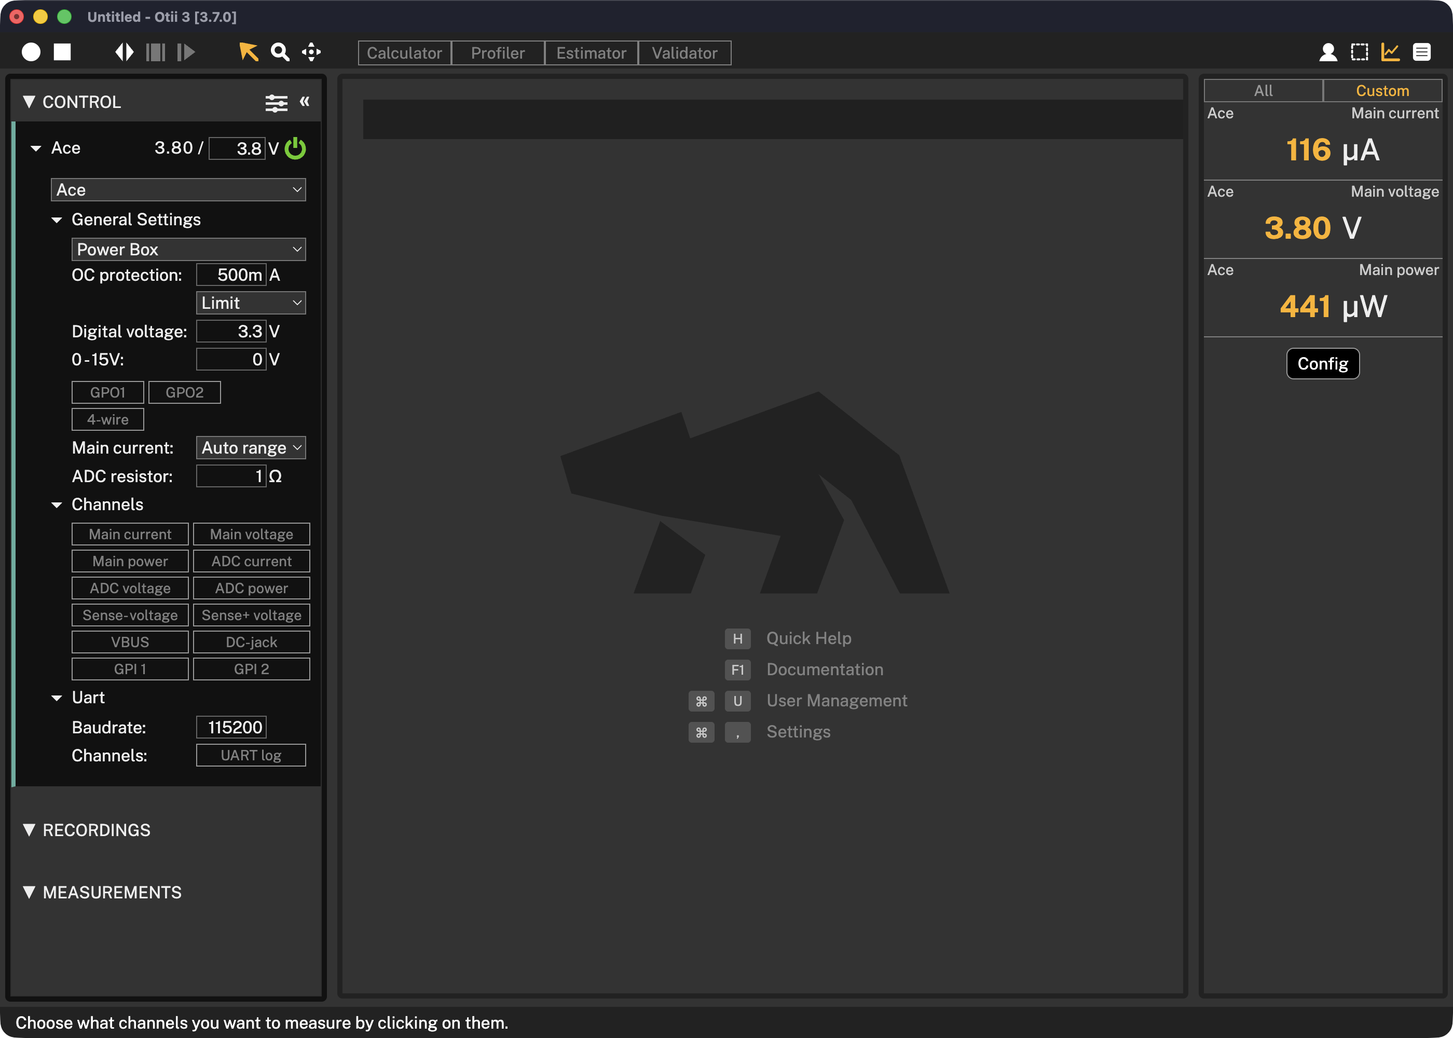The width and height of the screenshot is (1453, 1038).
Task: Enable the GPI 1 channel
Action: 130,669
